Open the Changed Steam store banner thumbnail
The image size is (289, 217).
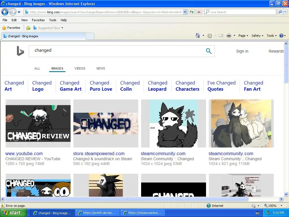tap(106, 123)
